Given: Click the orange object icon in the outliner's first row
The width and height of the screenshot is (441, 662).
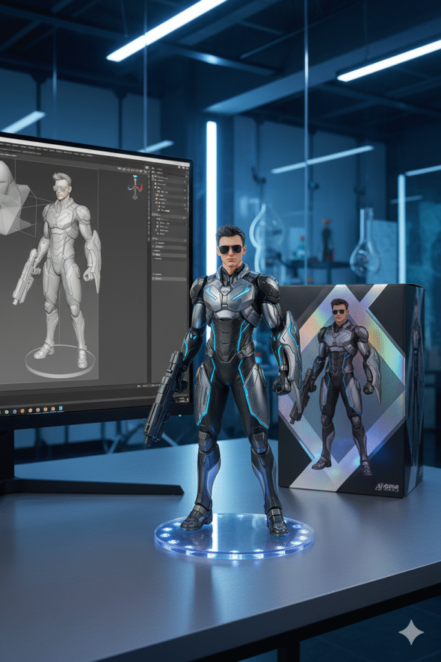Looking at the screenshot, I should pos(154,180).
